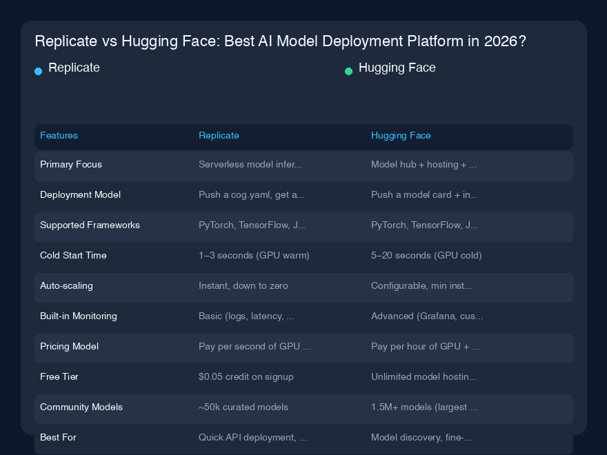Click the blue Replicate legend dot
This screenshot has height=455, width=607.
(39, 71)
